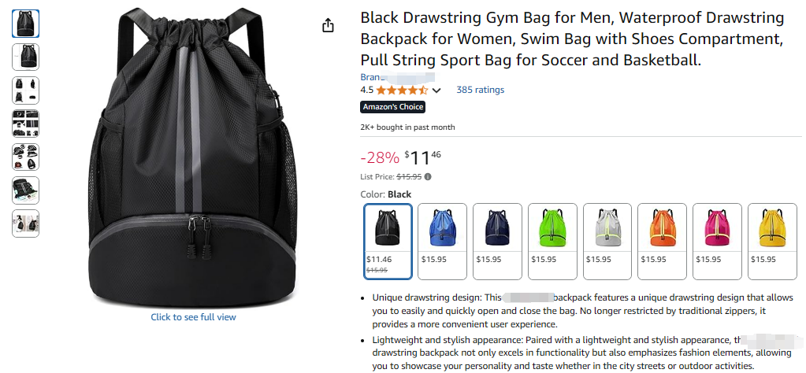Click the share icon beside product image
806x373 pixels.
coord(328,25)
